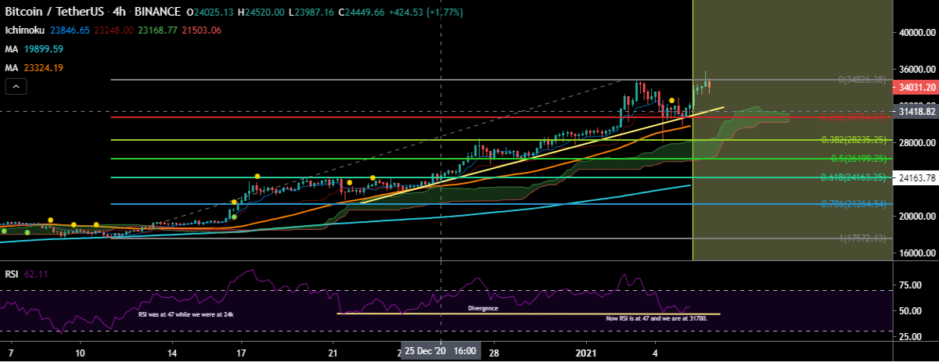The image size is (939, 362).
Task: Select the Fibonacci 0.786(21264.54) level label
Action: pos(854,203)
